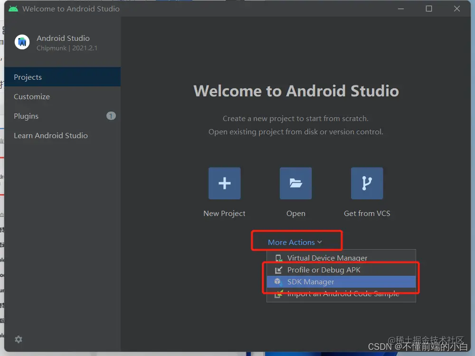Image resolution: width=475 pixels, height=356 pixels.
Task: Click the "Open existing project" description line
Action: point(295,131)
